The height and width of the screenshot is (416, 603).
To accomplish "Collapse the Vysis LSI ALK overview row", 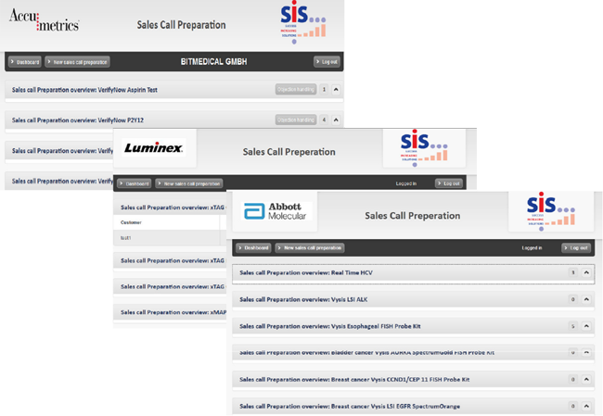I will tap(588, 299).
